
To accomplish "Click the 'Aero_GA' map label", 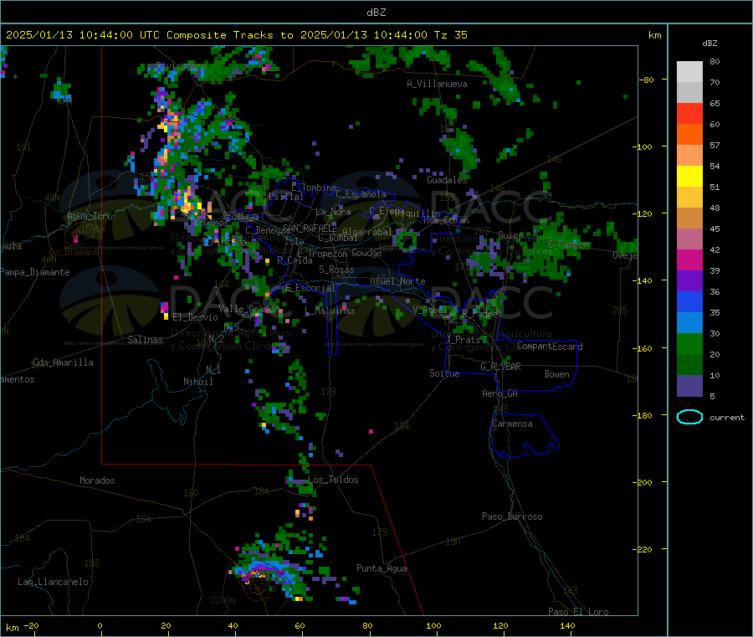I will tap(499, 393).
